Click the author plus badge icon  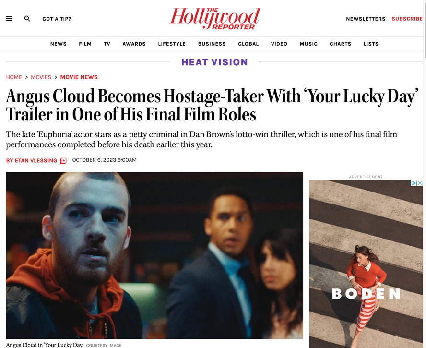coord(63,161)
